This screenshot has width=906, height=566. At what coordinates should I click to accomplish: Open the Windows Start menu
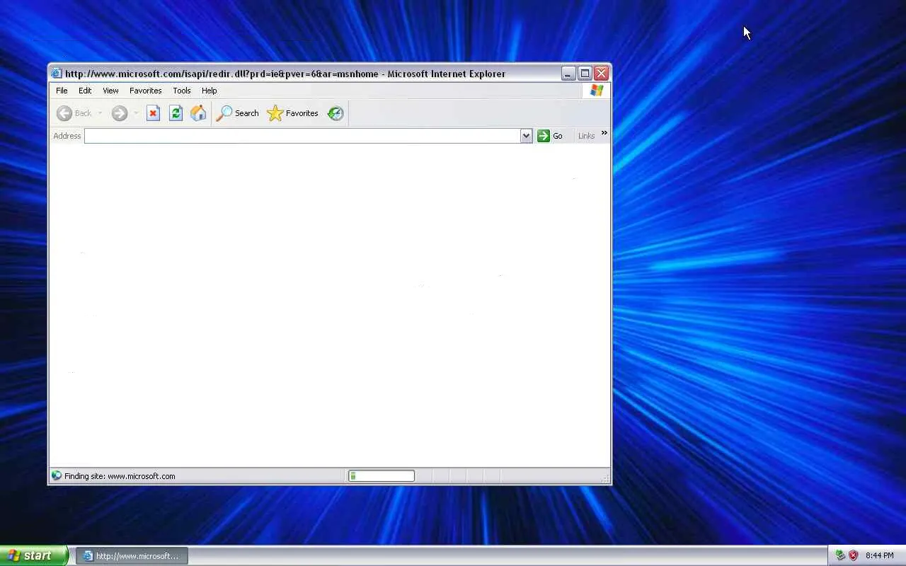pyautogui.click(x=33, y=555)
